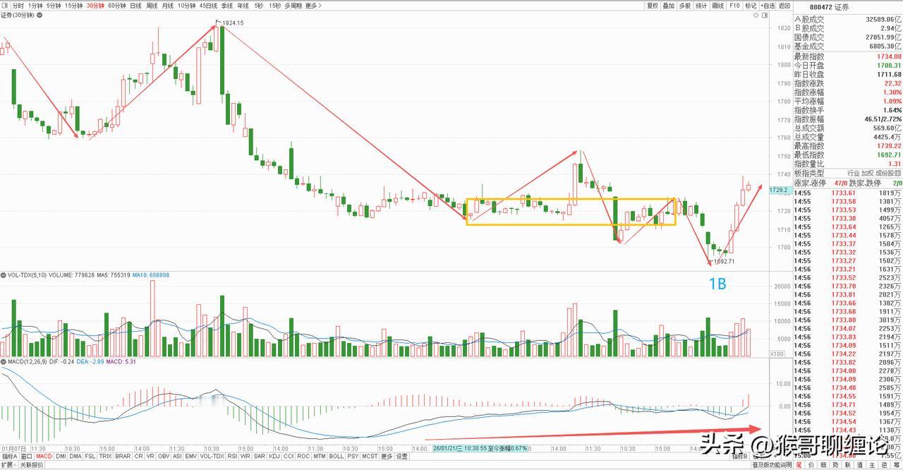
Task: Click the 返回 back button
Action: click(x=784, y=6)
